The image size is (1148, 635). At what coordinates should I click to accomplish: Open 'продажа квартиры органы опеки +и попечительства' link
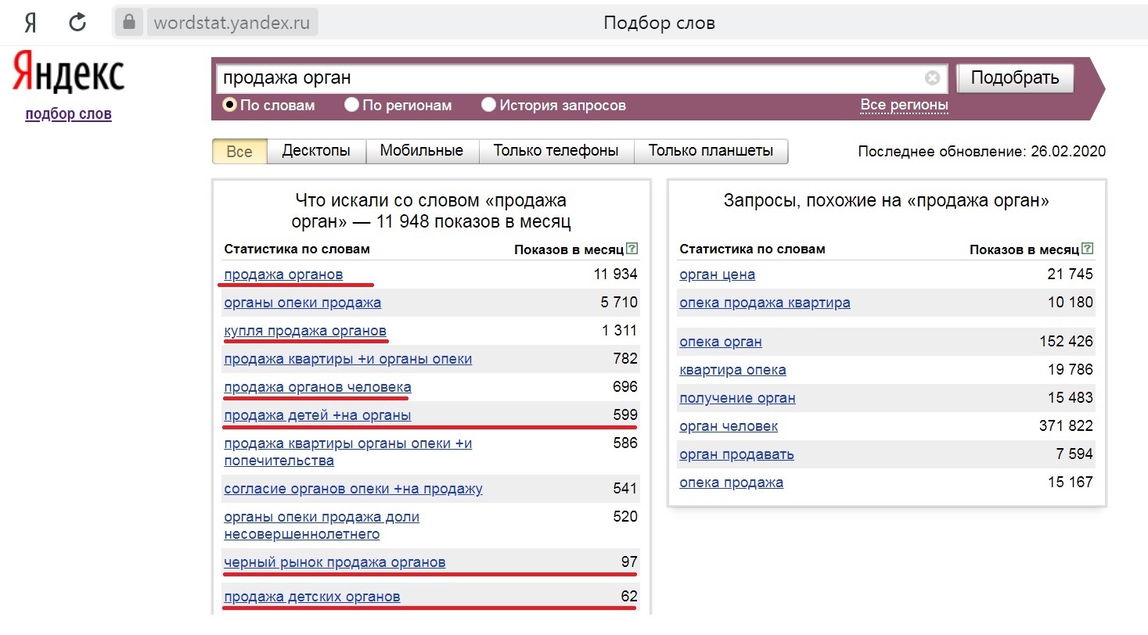[347, 452]
